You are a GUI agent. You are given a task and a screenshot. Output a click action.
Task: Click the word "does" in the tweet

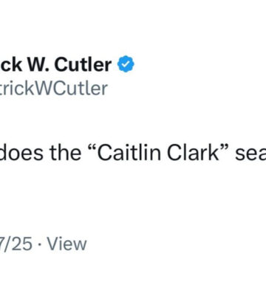point(22,153)
